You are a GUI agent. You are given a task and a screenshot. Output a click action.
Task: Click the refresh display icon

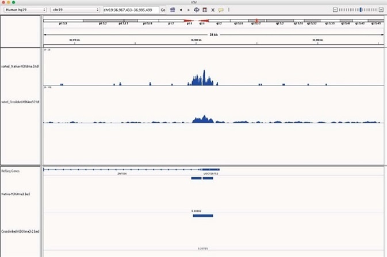[197, 10]
